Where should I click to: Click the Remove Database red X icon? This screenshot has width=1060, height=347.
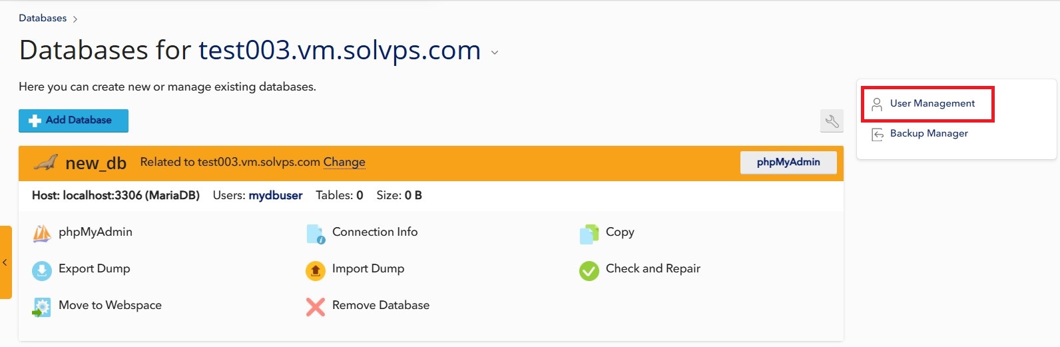coord(316,306)
